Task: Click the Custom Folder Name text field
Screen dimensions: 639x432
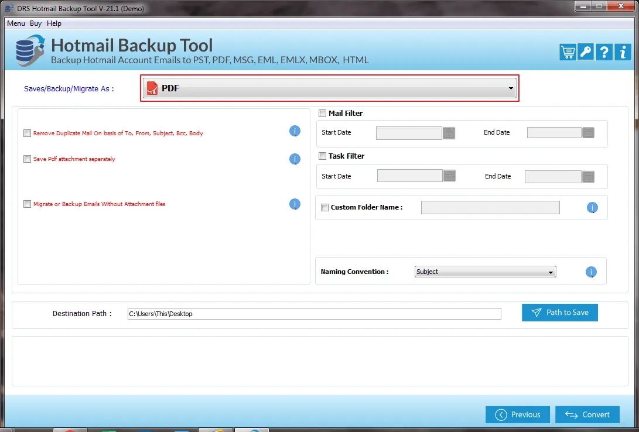Action: coord(490,207)
